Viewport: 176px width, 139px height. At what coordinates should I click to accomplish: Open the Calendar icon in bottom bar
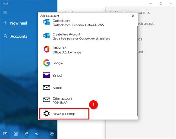point(16,134)
